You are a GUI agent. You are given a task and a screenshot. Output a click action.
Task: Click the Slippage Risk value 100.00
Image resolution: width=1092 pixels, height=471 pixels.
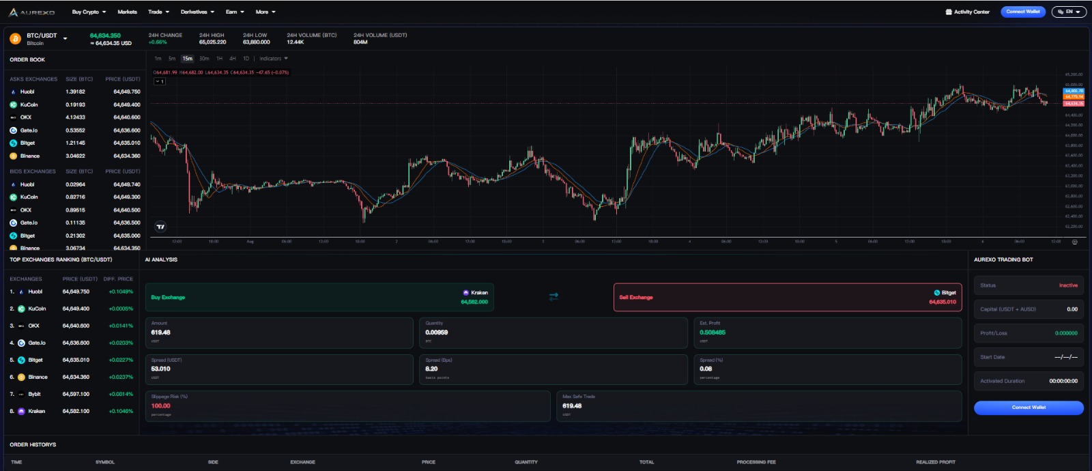(x=161, y=405)
